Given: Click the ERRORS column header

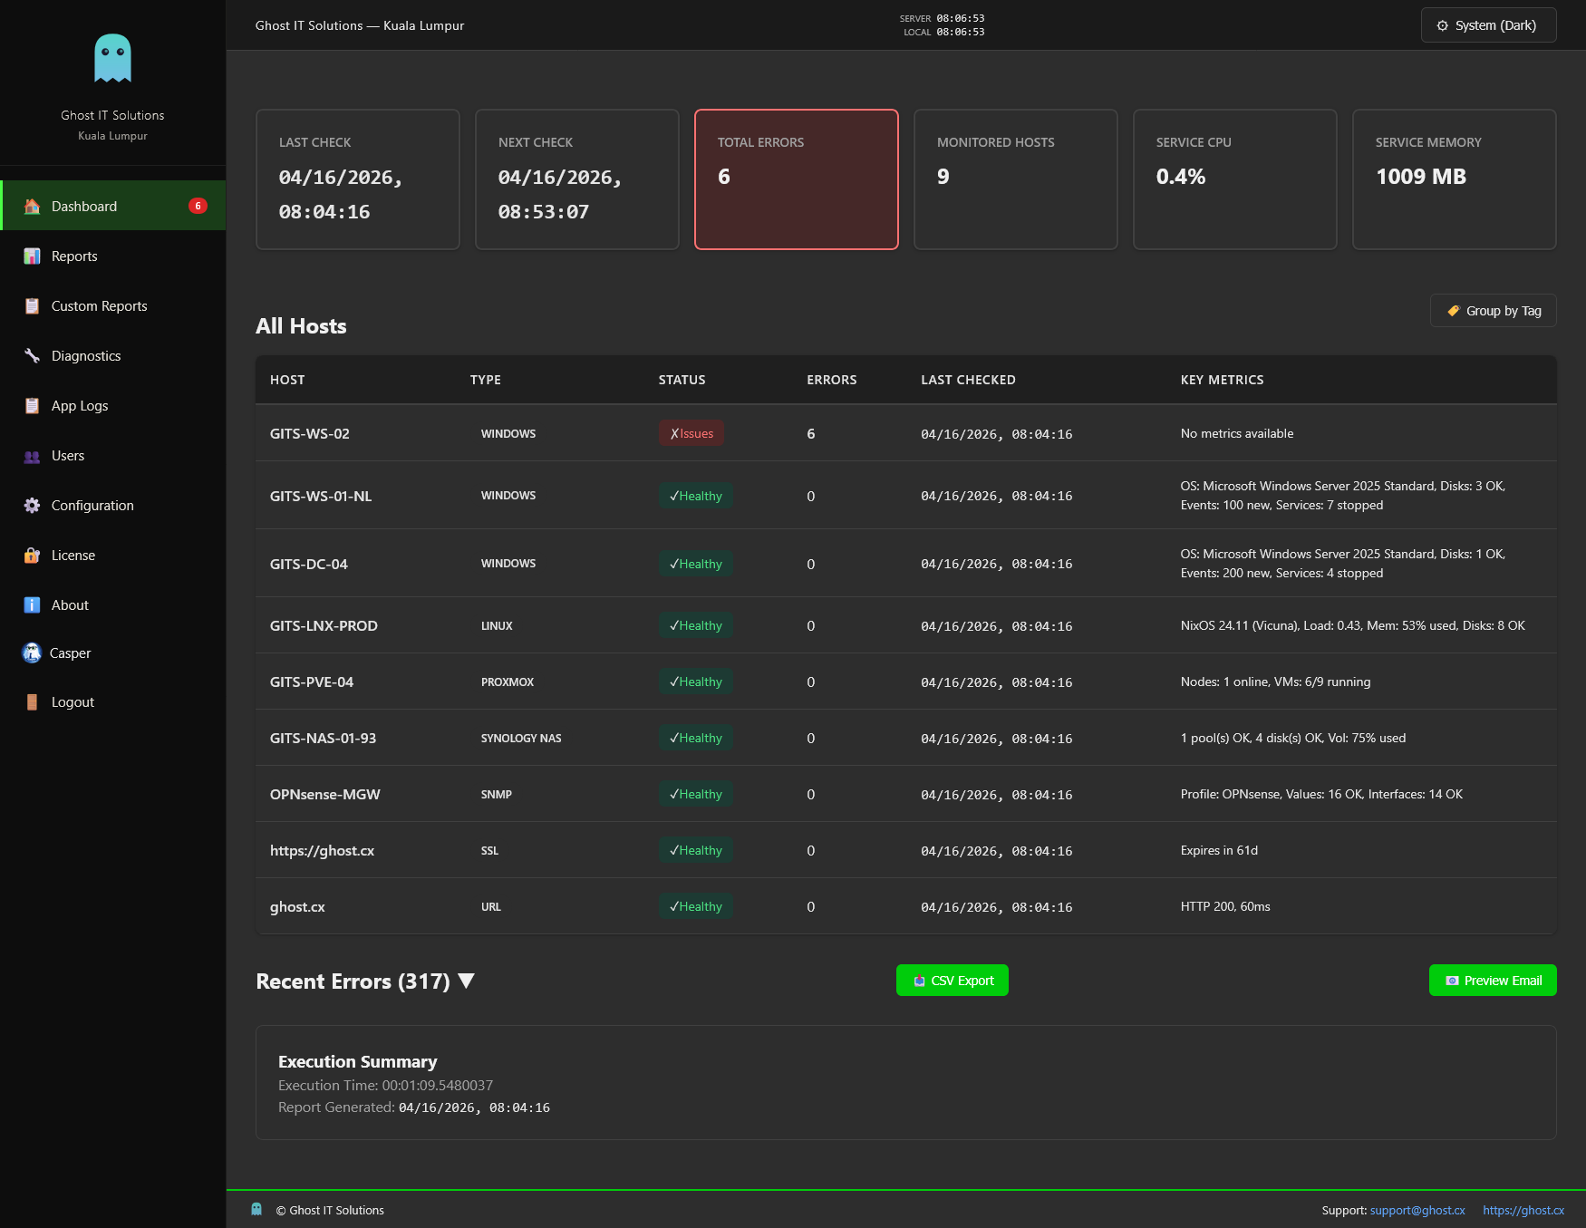Looking at the screenshot, I should click(832, 380).
